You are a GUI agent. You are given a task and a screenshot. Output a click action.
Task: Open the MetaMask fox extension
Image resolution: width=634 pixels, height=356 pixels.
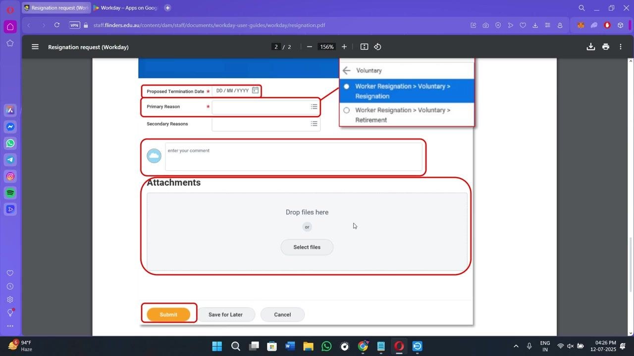(581, 25)
